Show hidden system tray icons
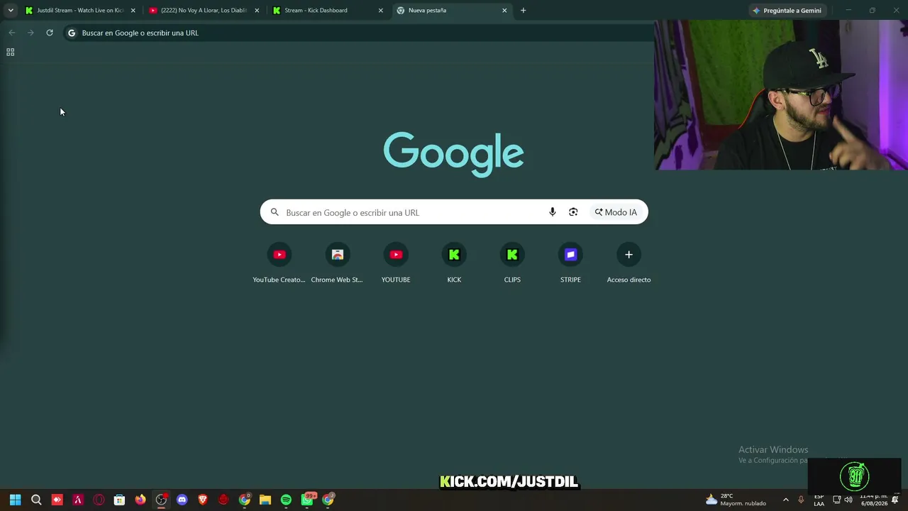908x511 pixels. point(785,500)
